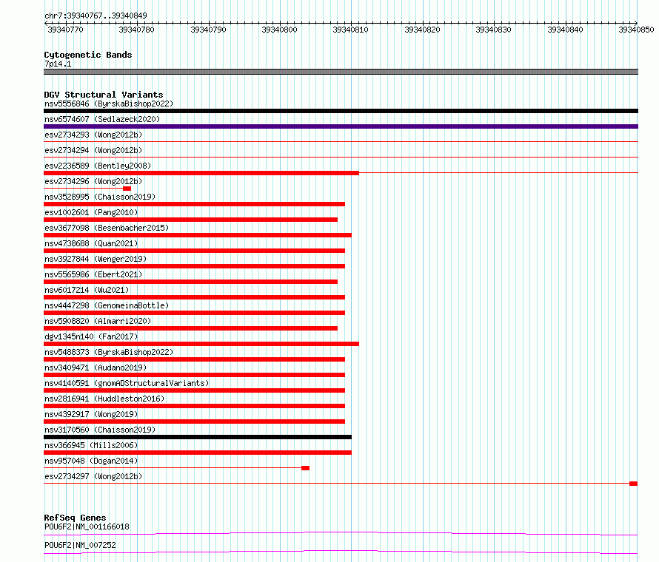Select the red nsv5908820 variant bar
Image resolution: width=659 pixels, height=562 pixels.
pyautogui.click(x=190, y=328)
